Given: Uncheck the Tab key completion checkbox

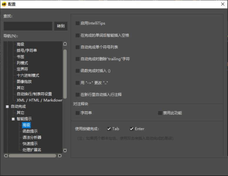Looking at the screenshot, I should point(109,129).
